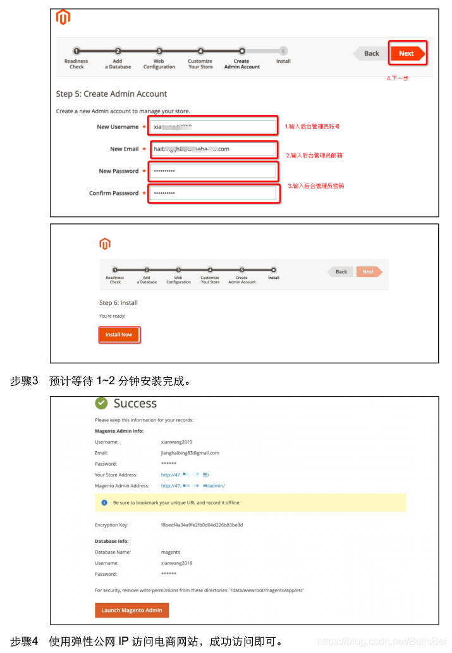The width and height of the screenshot is (452, 653).
Task: Click the 'Success' heading text
Action: [135, 403]
